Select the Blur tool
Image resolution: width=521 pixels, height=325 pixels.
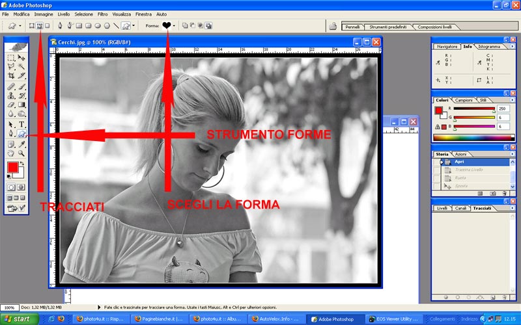point(11,114)
